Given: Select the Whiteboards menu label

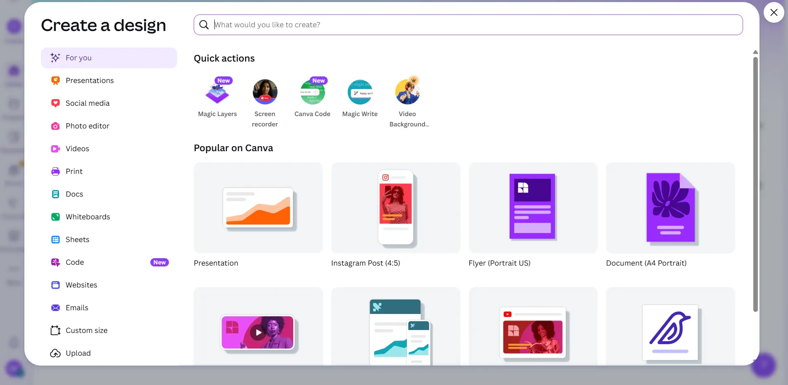Looking at the screenshot, I should coord(88,217).
